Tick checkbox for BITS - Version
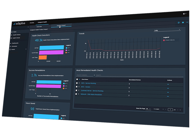This screenshot has height=138, width=194. (77, 87)
